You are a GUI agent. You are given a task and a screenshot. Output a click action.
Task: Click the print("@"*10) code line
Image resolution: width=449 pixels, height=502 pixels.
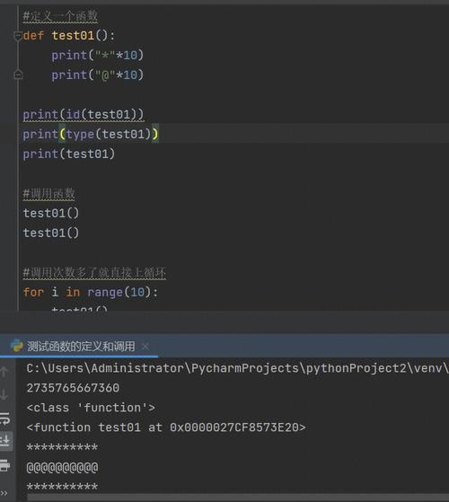tap(97, 75)
